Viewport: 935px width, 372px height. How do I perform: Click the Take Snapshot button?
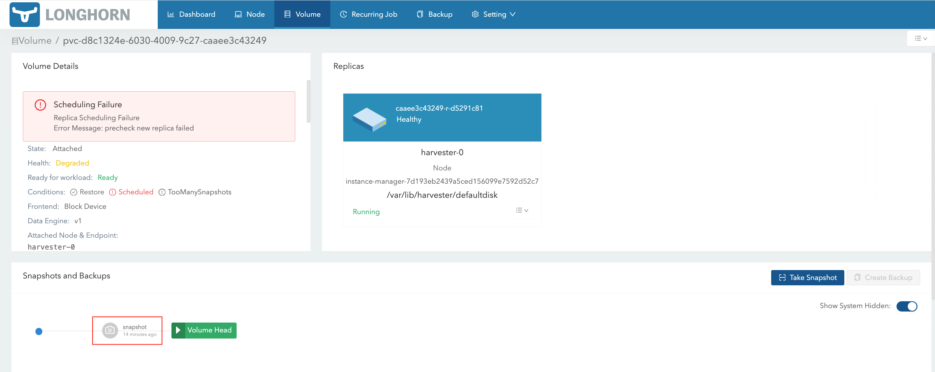(807, 278)
